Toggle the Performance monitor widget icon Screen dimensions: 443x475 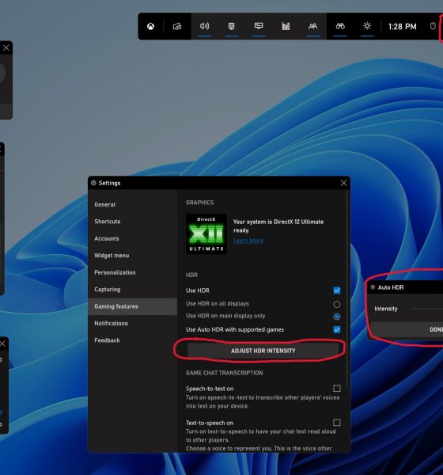coord(259,26)
